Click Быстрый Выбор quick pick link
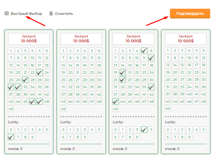217x160 pixels. tap(26, 14)
